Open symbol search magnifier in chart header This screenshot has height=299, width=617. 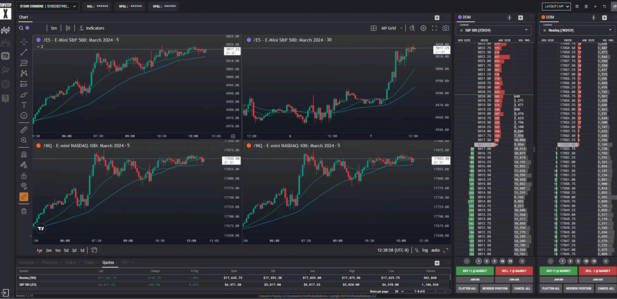(21, 28)
